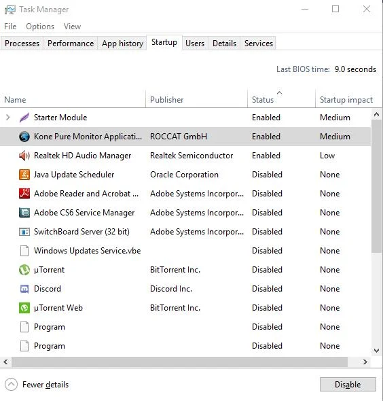Viewport: 383px width, 401px height.
Task: Select the Kone Pure Monitor Applicati... row
Action: (x=185, y=137)
